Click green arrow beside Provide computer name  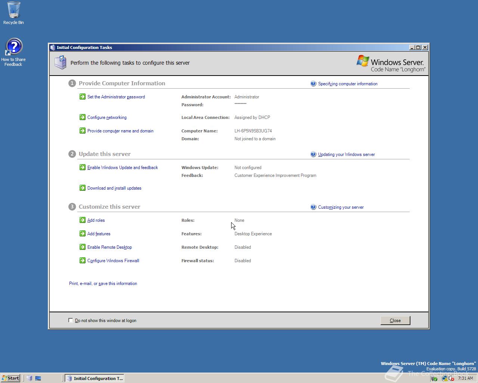click(83, 131)
